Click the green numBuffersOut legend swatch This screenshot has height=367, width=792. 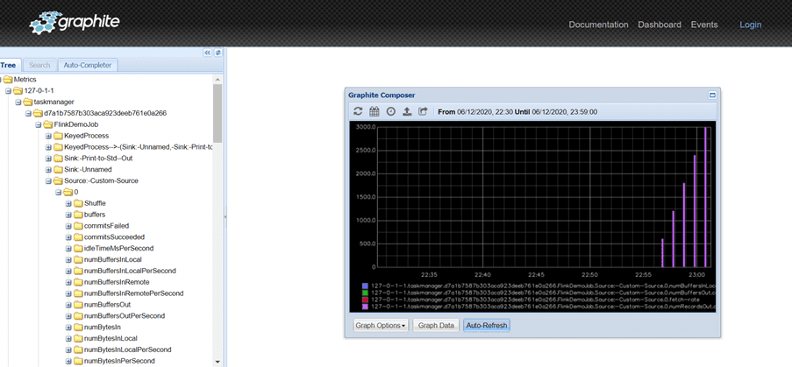point(365,293)
